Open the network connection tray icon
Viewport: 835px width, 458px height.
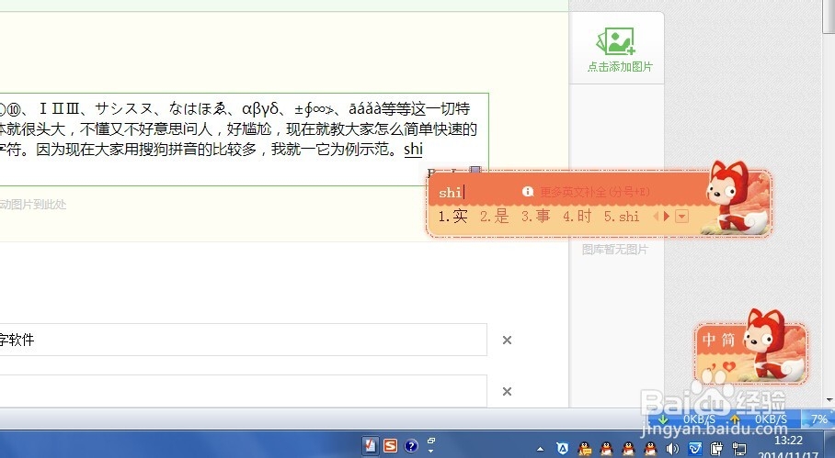point(739,449)
